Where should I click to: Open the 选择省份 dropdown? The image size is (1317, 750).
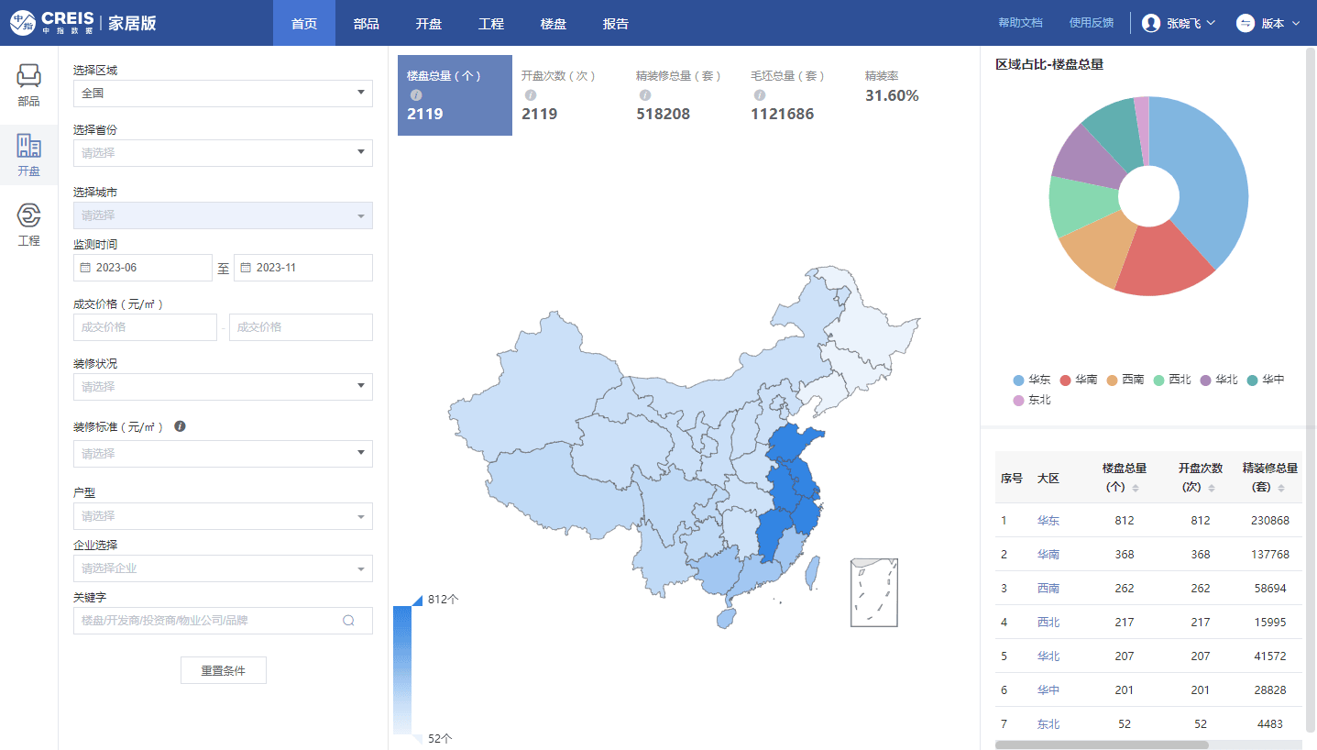pos(223,153)
